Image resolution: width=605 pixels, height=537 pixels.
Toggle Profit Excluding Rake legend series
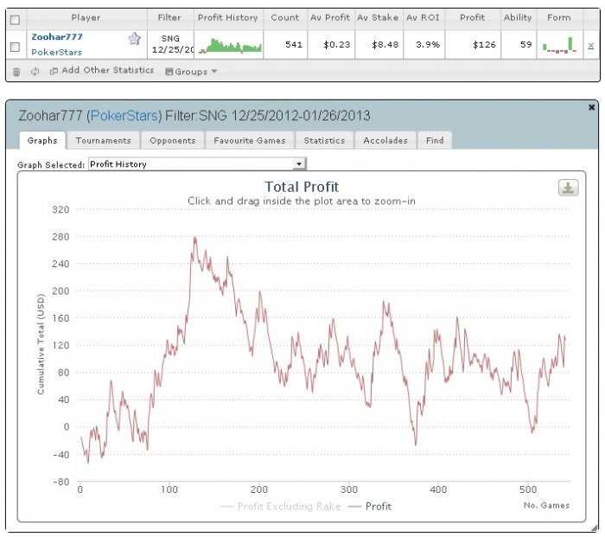[x=281, y=506]
